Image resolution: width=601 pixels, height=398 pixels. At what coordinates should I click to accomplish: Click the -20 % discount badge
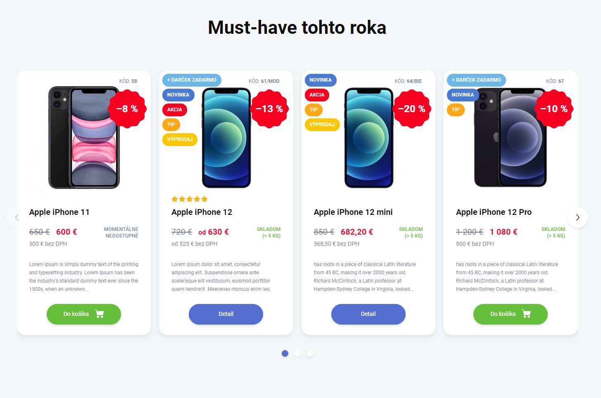pos(412,109)
